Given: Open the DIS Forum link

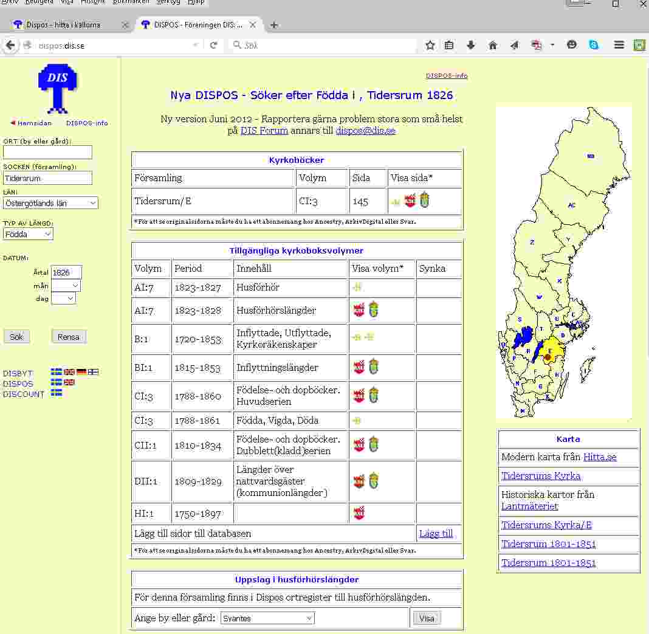Looking at the screenshot, I should pos(264,131).
